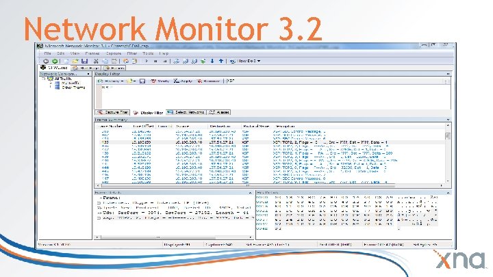Switch to the Parsers tab
Image resolution: width=493 pixels, height=277 pixels.
pos(114,68)
